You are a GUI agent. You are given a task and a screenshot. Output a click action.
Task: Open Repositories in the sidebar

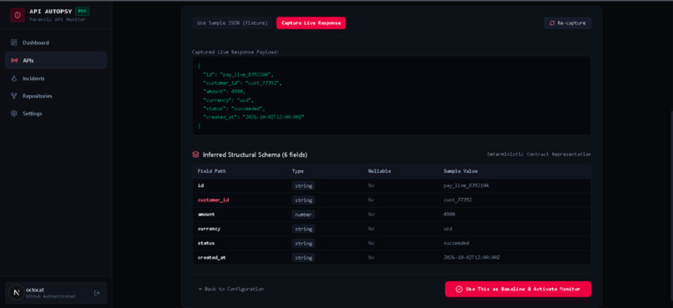click(56, 96)
